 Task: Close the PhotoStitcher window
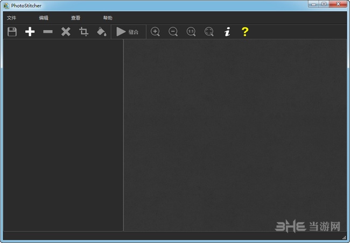coord(338,4)
